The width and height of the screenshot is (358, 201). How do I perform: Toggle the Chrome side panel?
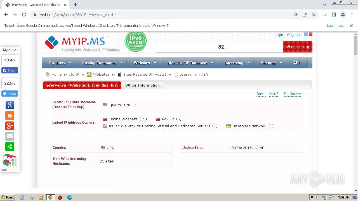tap(334, 15)
